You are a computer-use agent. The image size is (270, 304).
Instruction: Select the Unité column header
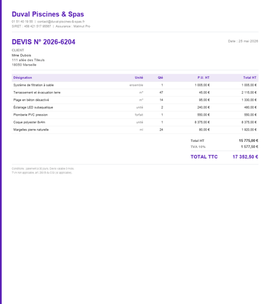[x=139, y=78]
